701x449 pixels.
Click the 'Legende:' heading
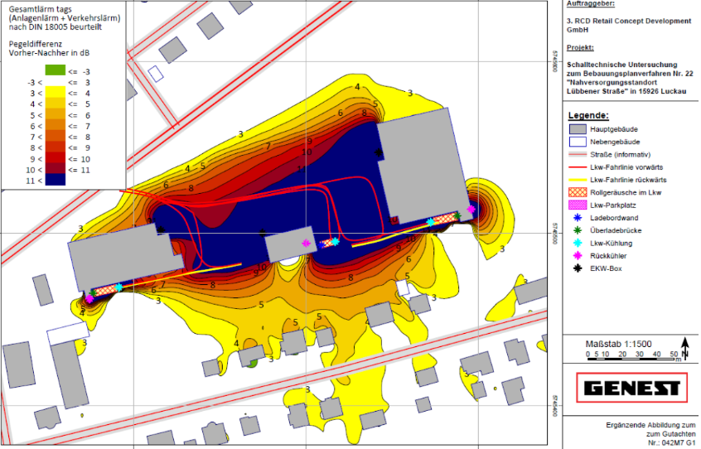tap(587, 114)
